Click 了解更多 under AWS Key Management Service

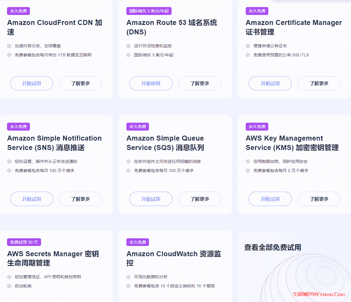coord(319,199)
